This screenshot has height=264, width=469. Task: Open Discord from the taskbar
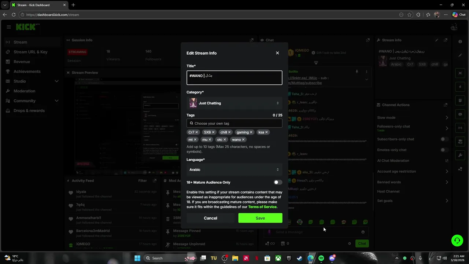(x=332, y=258)
